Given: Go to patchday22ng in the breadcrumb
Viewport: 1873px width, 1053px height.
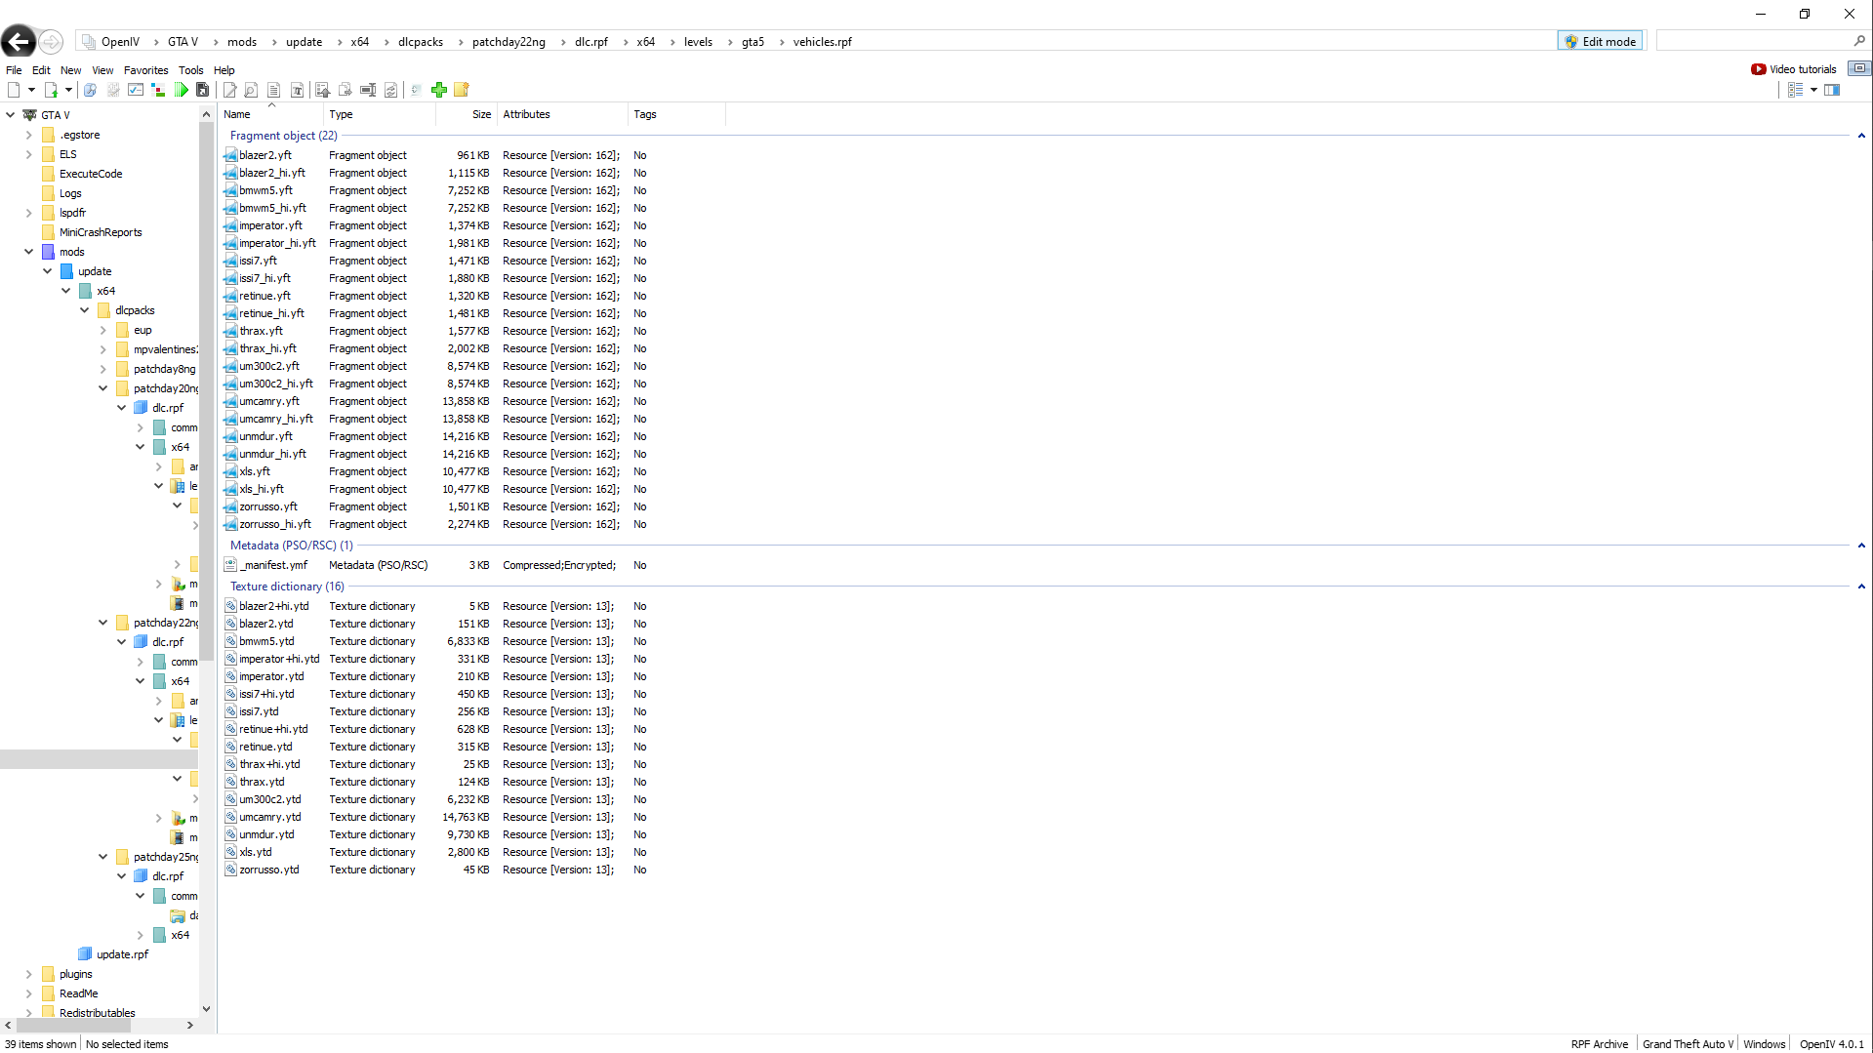Looking at the screenshot, I should coord(509,42).
